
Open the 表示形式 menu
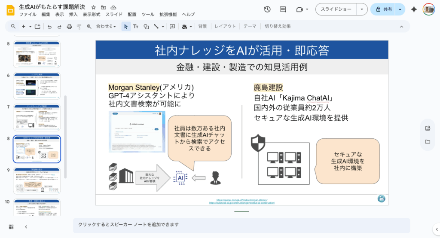click(x=92, y=15)
